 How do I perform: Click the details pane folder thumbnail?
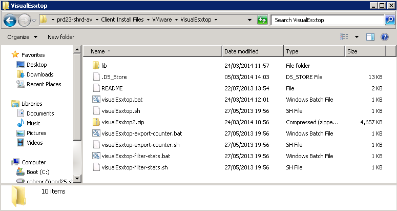point(18,196)
